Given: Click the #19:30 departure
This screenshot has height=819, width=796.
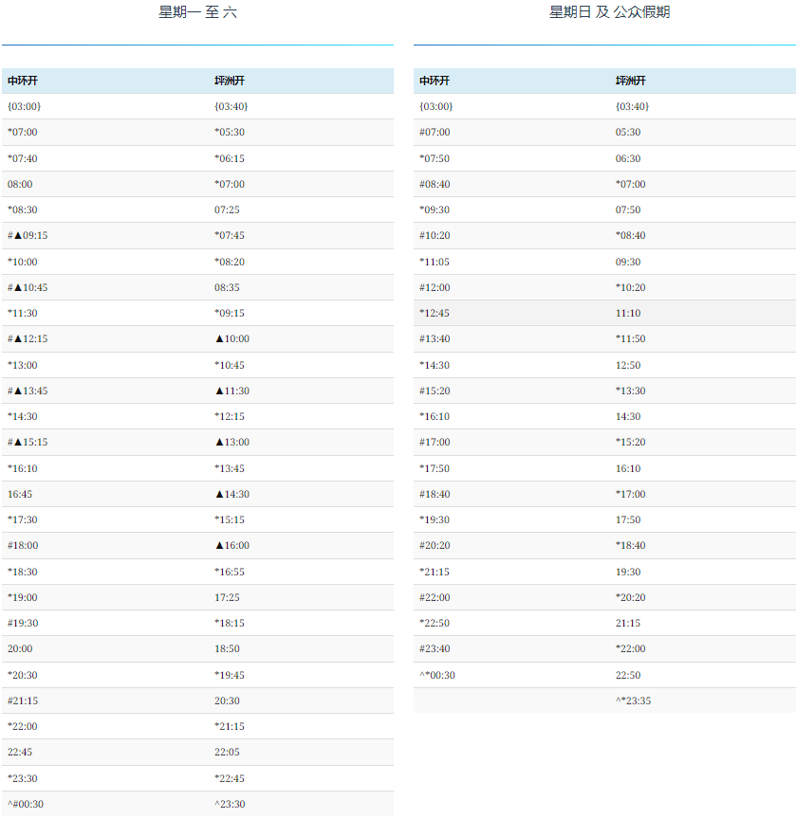Looking at the screenshot, I should [23, 623].
